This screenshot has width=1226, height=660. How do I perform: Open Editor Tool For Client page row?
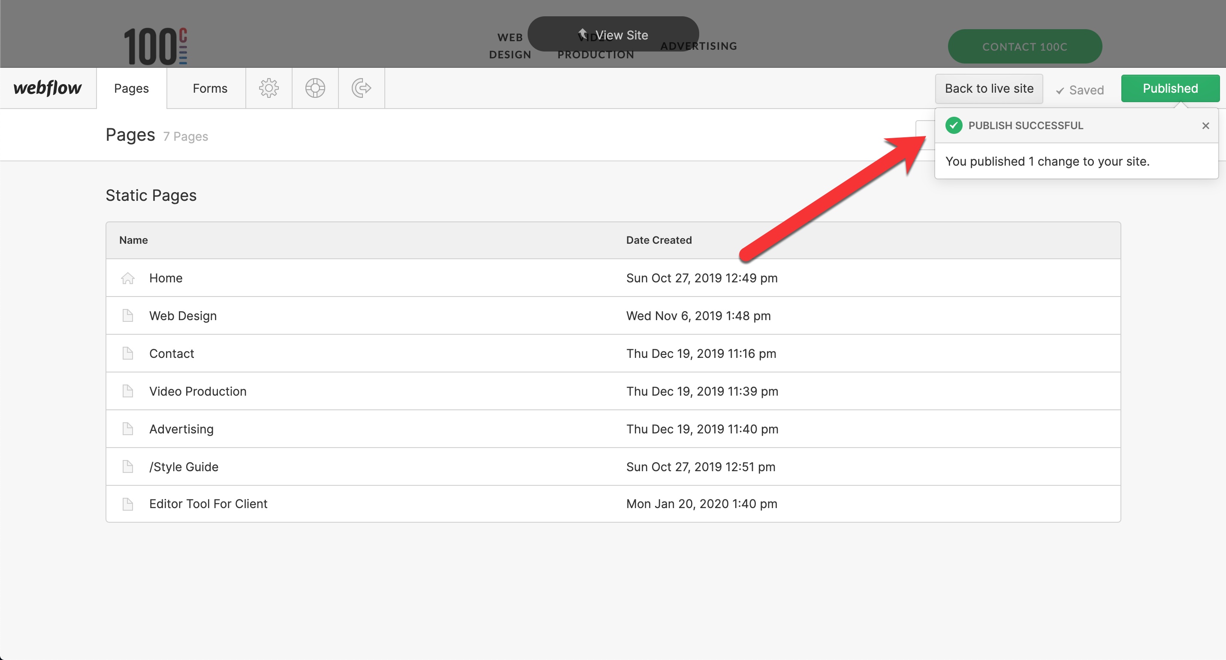click(x=613, y=504)
